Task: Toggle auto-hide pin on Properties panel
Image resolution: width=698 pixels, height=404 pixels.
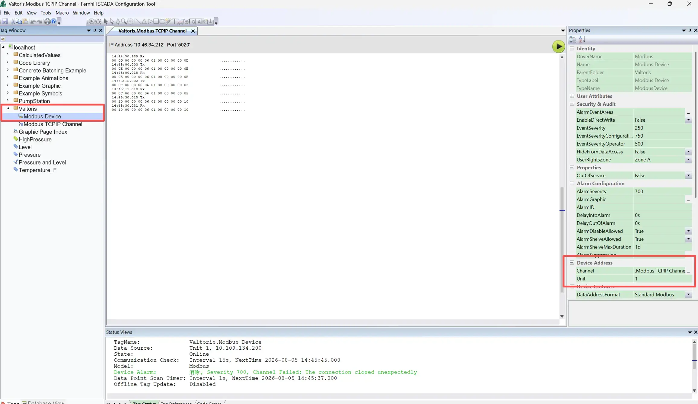Action: tap(690, 30)
